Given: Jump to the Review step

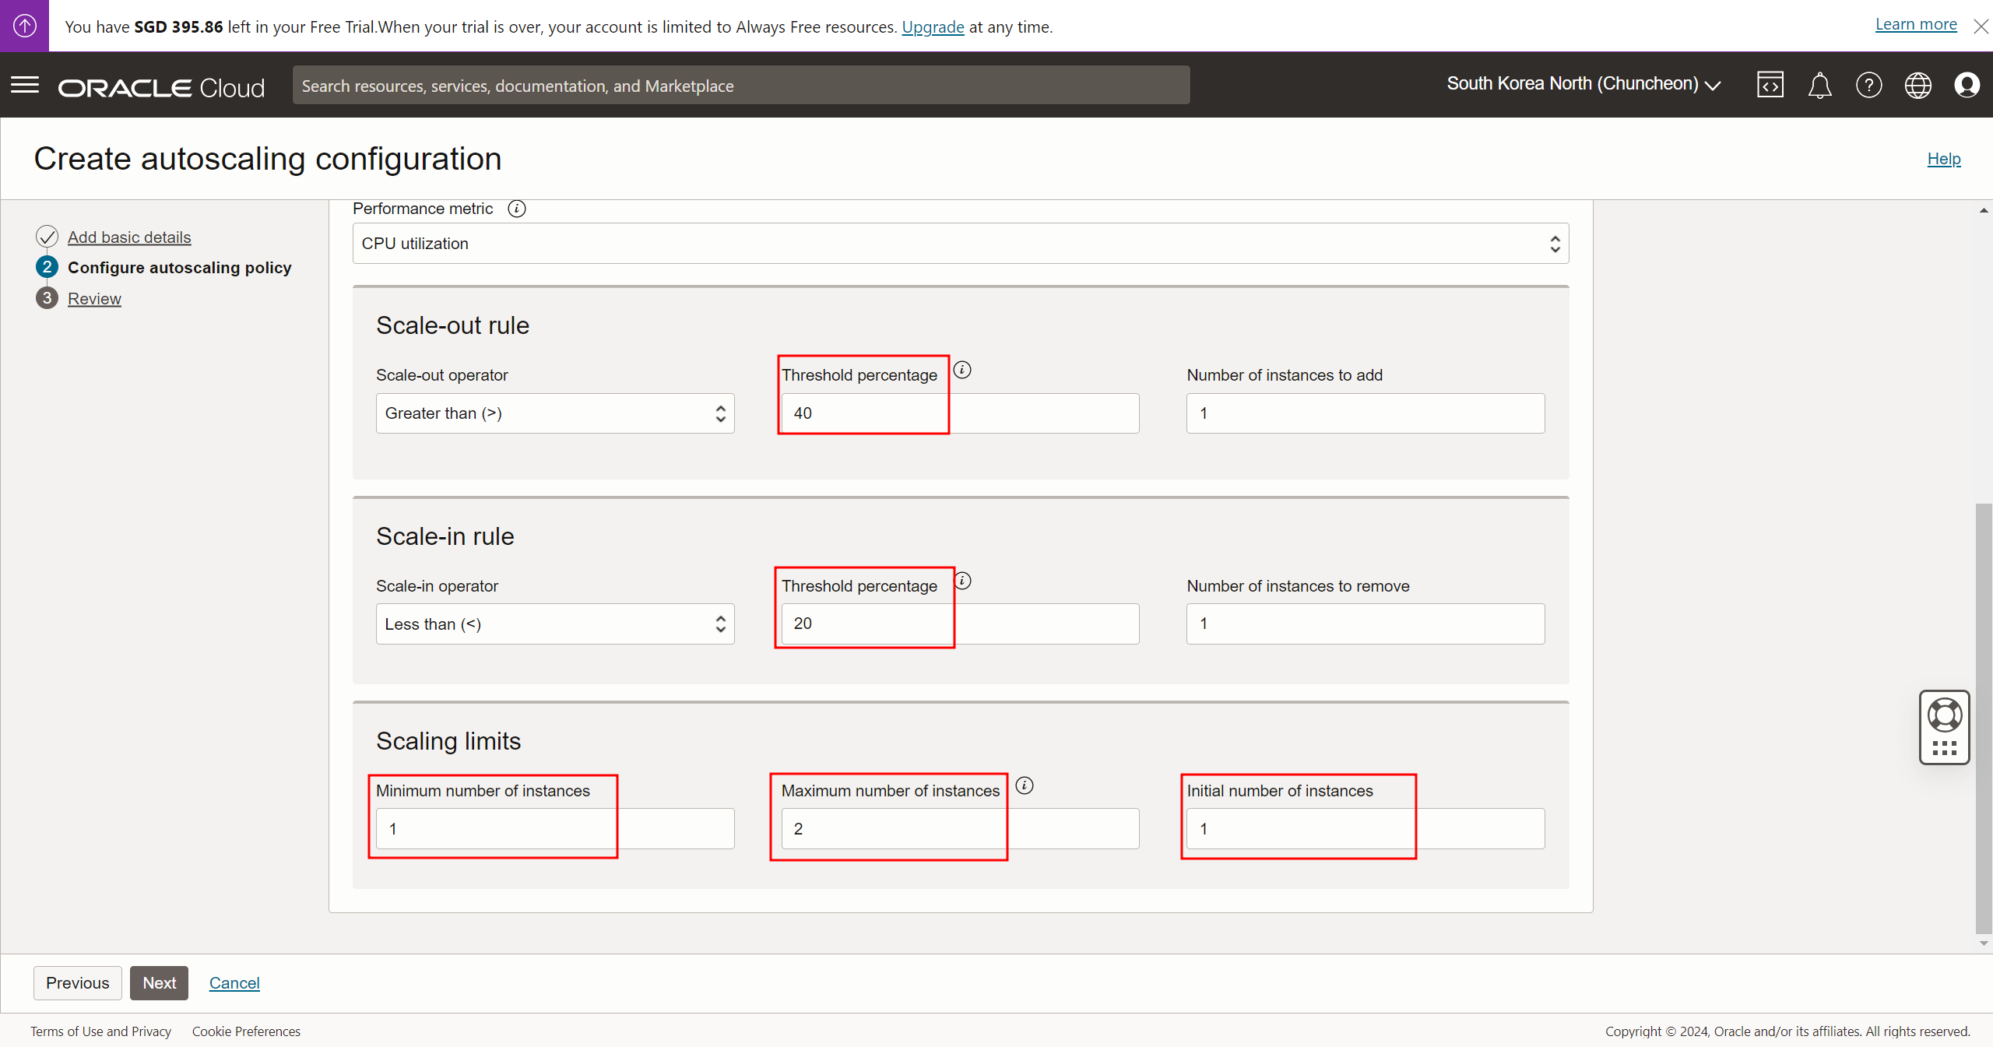Looking at the screenshot, I should (x=94, y=299).
